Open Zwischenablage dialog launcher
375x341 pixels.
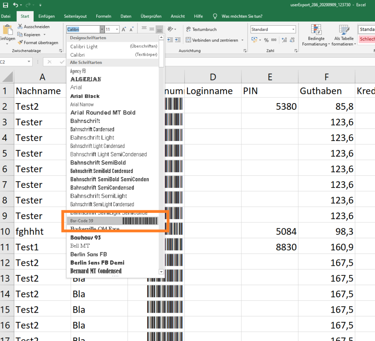click(x=61, y=51)
